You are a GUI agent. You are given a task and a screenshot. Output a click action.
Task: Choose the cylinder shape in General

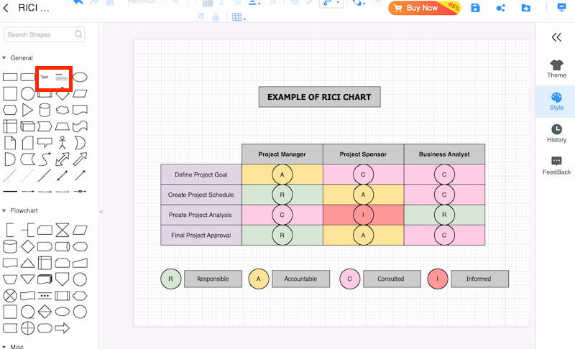click(x=45, y=110)
